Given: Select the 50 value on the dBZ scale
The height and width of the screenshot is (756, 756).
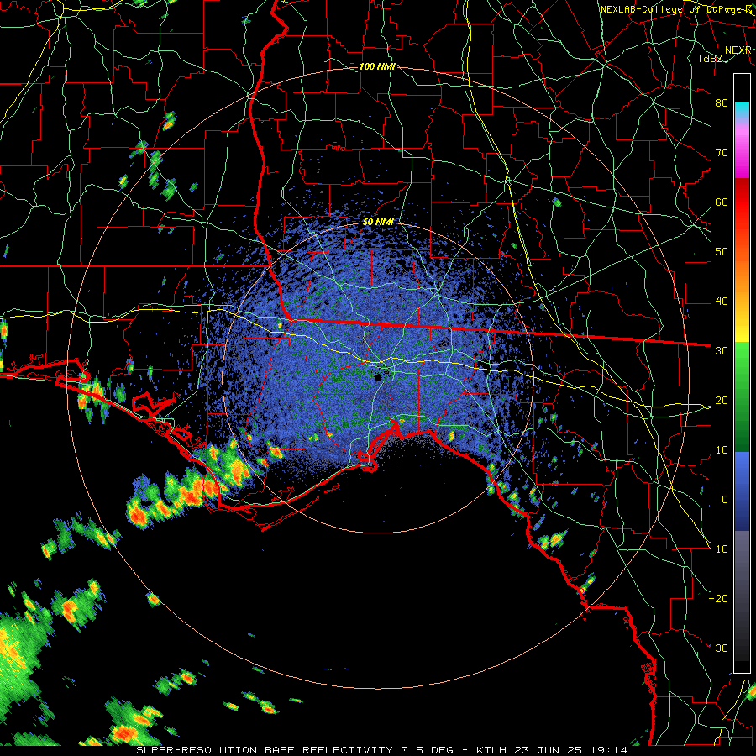Looking at the screenshot, I should (722, 252).
